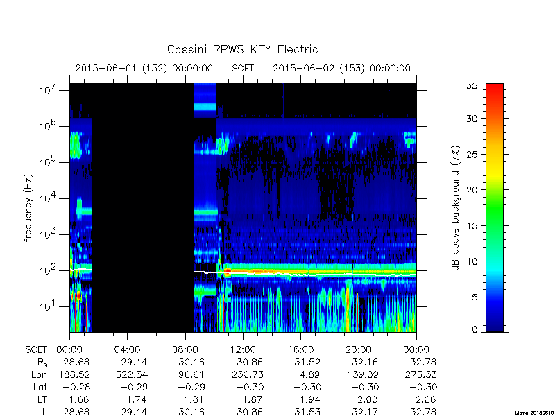Click the high-frequency band block above 1 MHz near 09:00

click(205, 101)
